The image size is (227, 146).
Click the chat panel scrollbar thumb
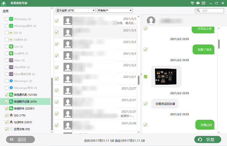(219, 44)
